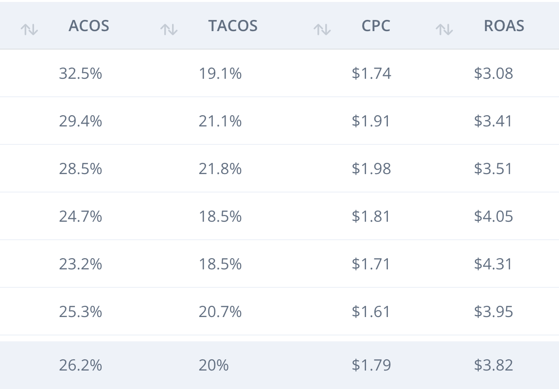
Task: Click the ACOS column header label
Action: pos(89,26)
